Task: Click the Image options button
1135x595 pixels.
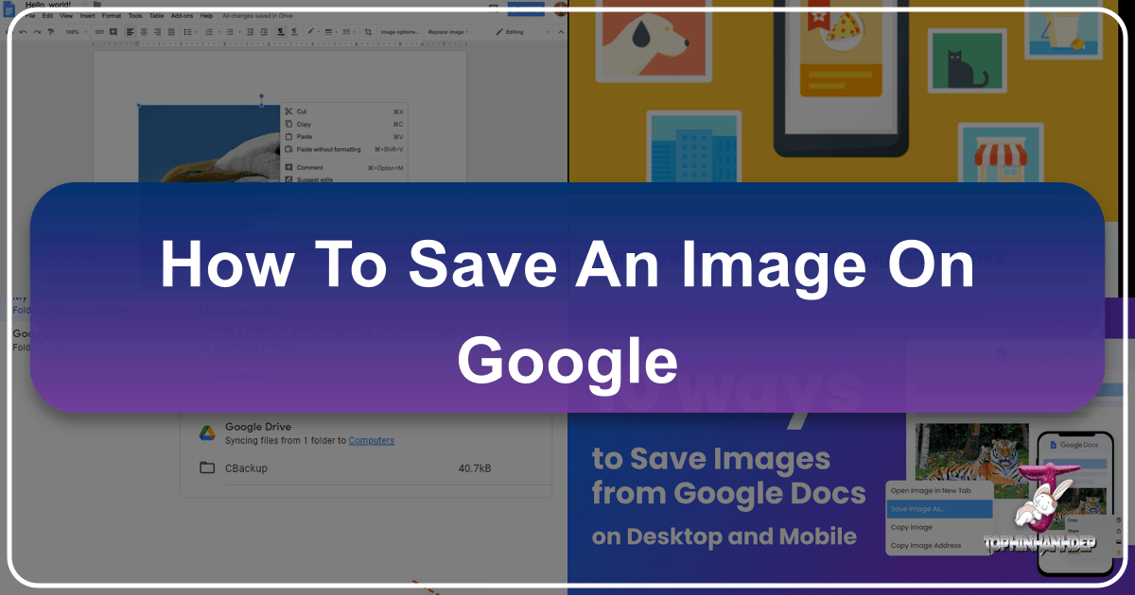Action: pos(401,31)
